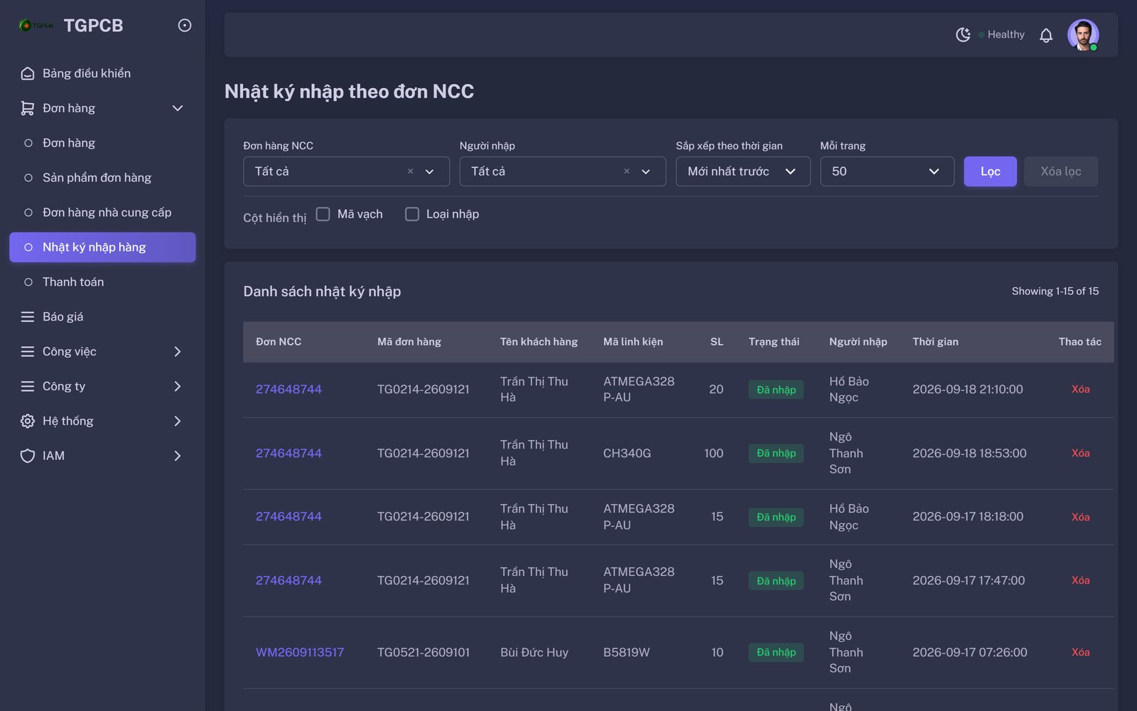This screenshot has width=1137, height=711.
Task: Open the Người nhập dropdown
Action: (562, 171)
